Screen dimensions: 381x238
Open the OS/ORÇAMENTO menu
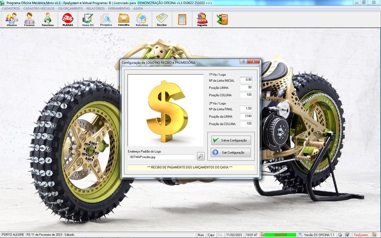[x=70, y=8]
